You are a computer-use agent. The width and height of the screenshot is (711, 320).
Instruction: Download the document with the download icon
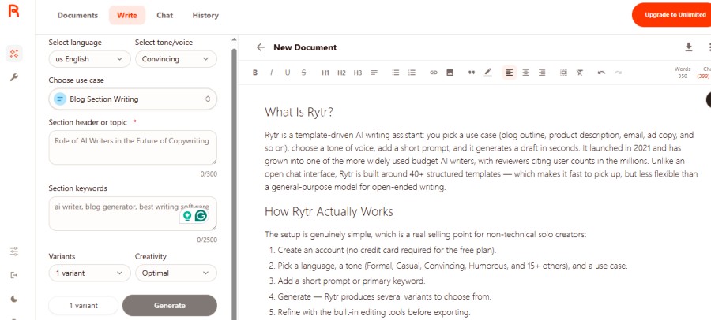point(689,47)
